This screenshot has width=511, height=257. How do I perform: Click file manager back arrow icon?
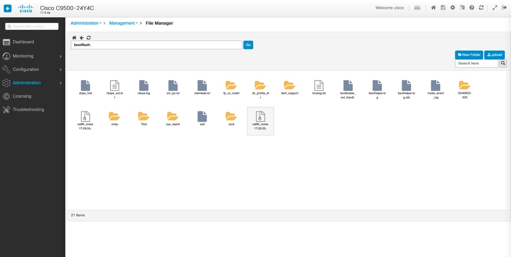point(81,38)
